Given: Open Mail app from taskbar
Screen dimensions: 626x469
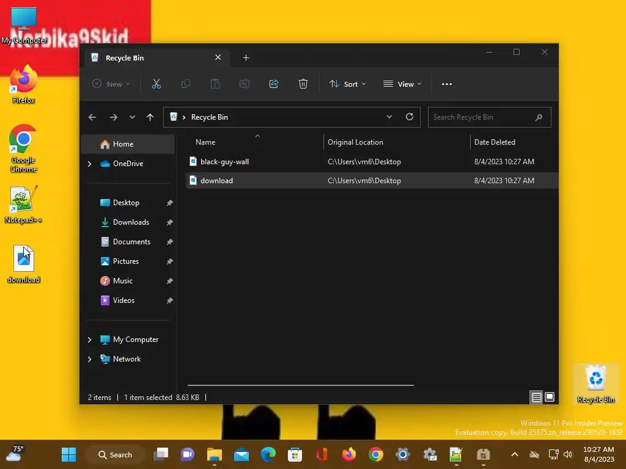Looking at the screenshot, I should (x=241, y=454).
